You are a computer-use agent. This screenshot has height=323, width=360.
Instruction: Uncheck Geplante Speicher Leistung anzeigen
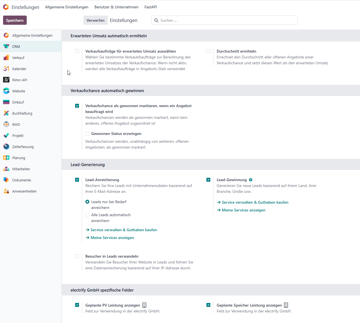tap(208, 305)
